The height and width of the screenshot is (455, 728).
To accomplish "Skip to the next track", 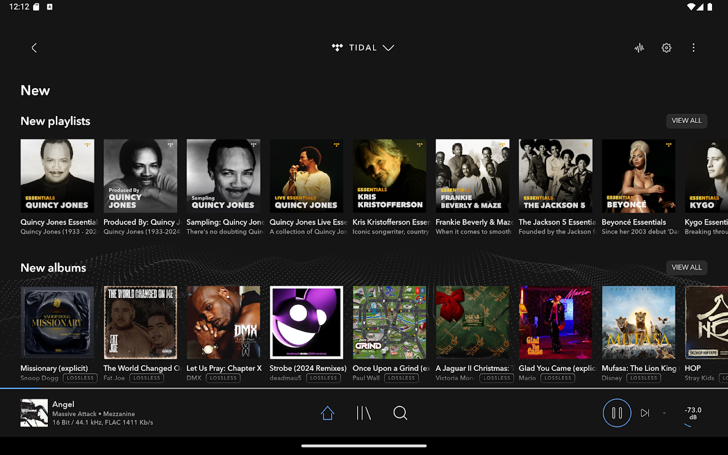I will pyautogui.click(x=645, y=413).
